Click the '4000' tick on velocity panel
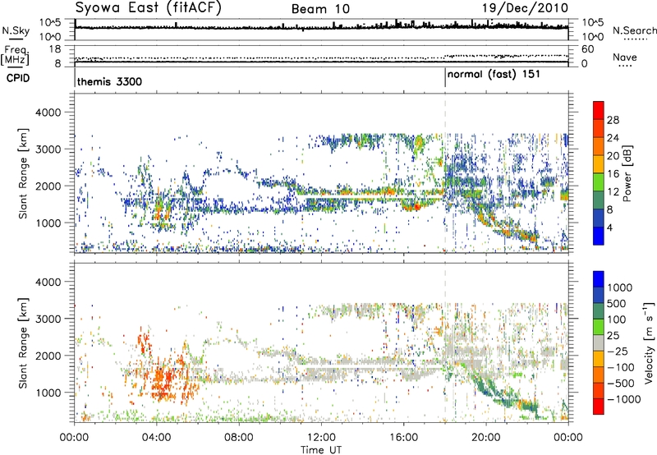Image resolution: width=657 pixels, height=455 pixels. (48, 282)
